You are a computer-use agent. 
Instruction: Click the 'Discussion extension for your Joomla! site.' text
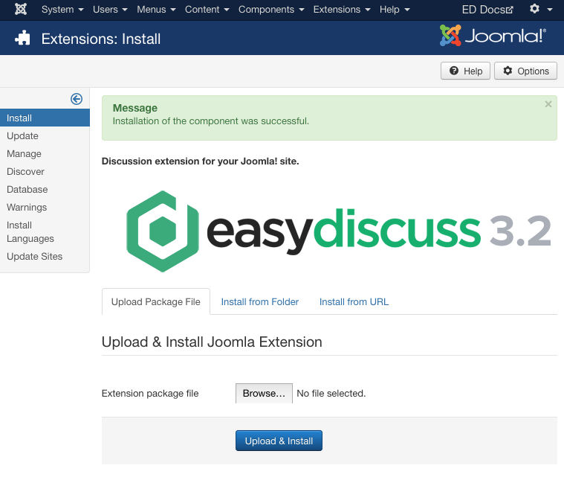coord(201,161)
